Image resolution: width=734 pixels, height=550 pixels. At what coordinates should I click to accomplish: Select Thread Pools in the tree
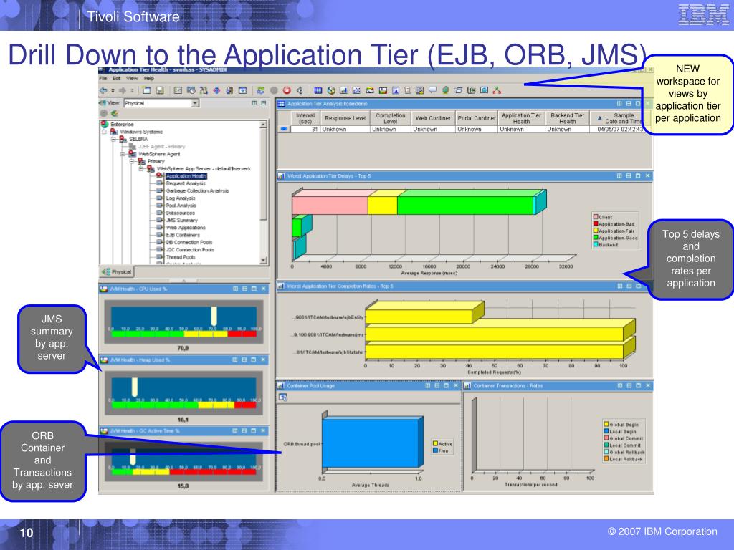pos(180,257)
